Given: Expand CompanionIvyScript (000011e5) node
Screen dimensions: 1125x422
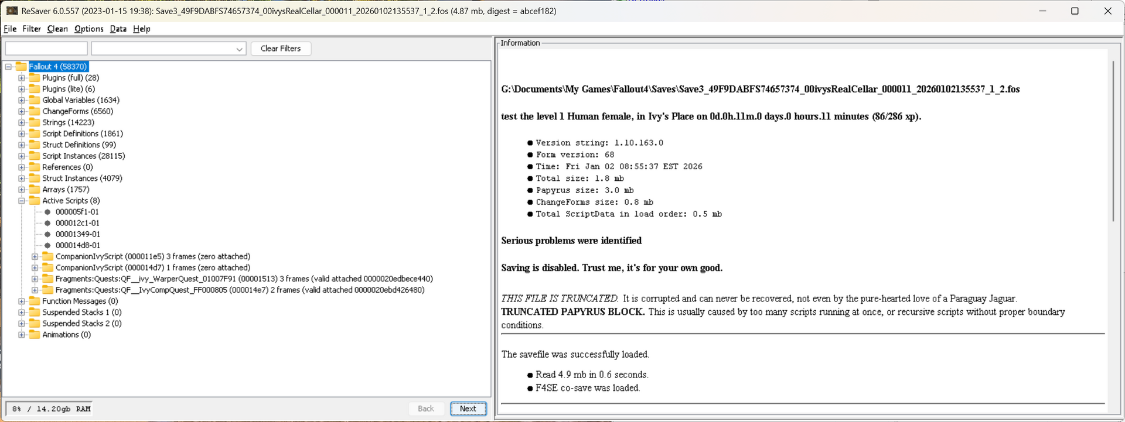Looking at the screenshot, I should pyautogui.click(x=35, y=256).
